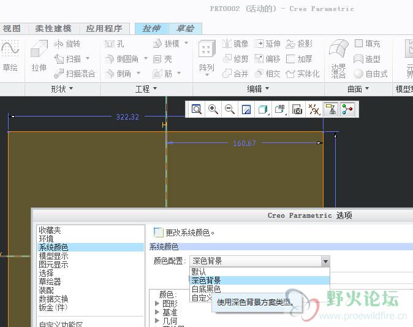Open the Round (倒圆角) dropdown arrow
The image size is (413, 327).
(145, 58)
